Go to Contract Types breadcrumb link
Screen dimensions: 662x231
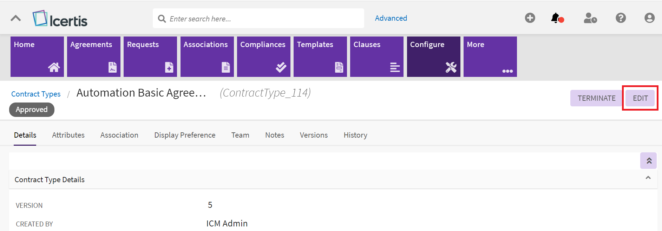pos(36,94)
